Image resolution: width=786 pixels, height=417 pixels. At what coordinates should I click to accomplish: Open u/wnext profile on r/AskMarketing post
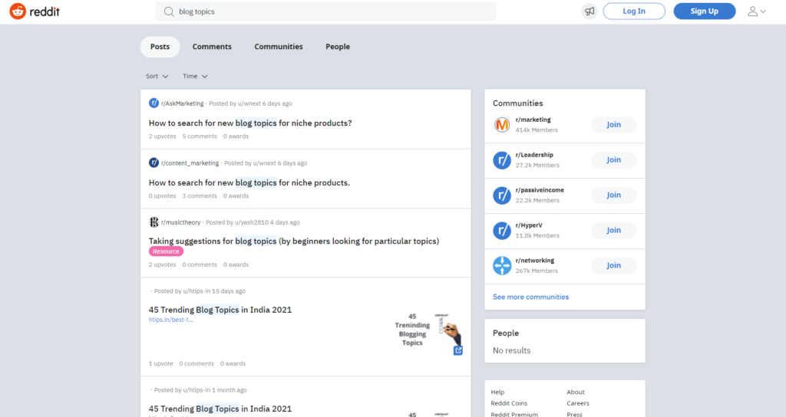pos(249,103)
